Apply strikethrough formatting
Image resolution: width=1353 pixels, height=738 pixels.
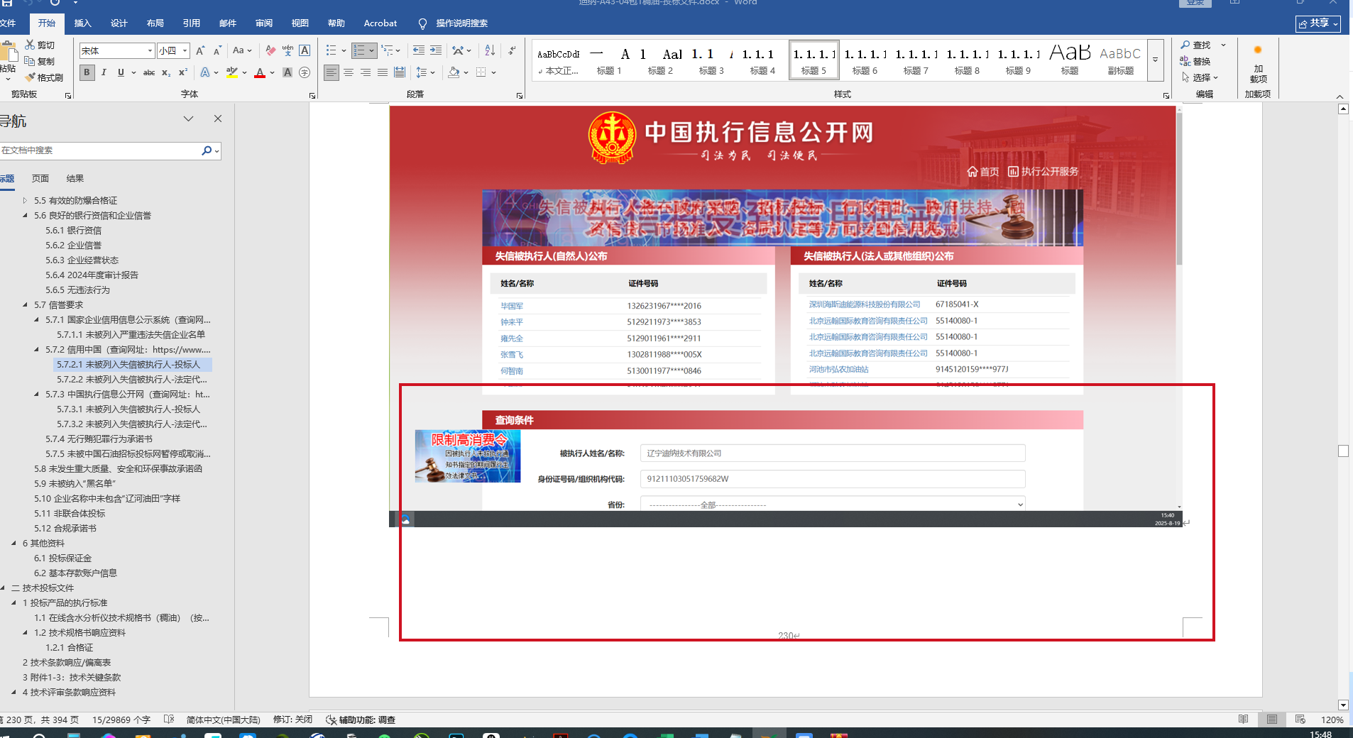[149, 72]
